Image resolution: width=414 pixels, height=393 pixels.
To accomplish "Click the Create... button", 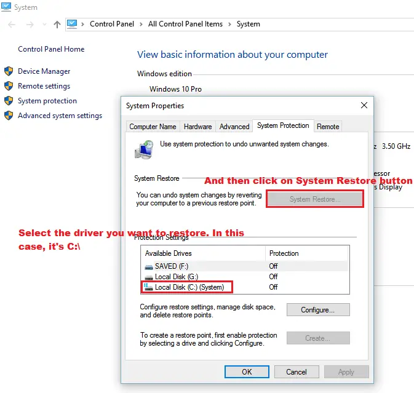I will pyautogui.click(x=318, y=338).
